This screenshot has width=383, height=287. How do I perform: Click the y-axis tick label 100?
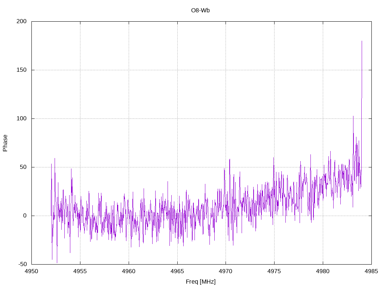21,118
